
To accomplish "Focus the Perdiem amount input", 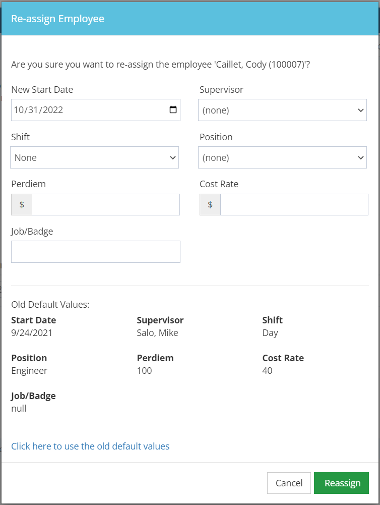I will pos(105,205).
